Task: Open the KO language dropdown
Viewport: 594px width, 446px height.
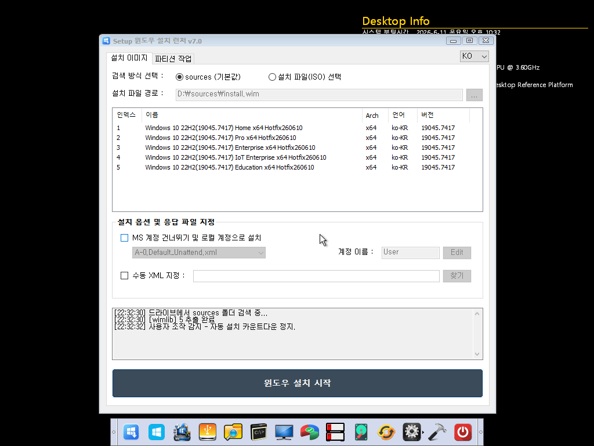Action: (475, 56)
